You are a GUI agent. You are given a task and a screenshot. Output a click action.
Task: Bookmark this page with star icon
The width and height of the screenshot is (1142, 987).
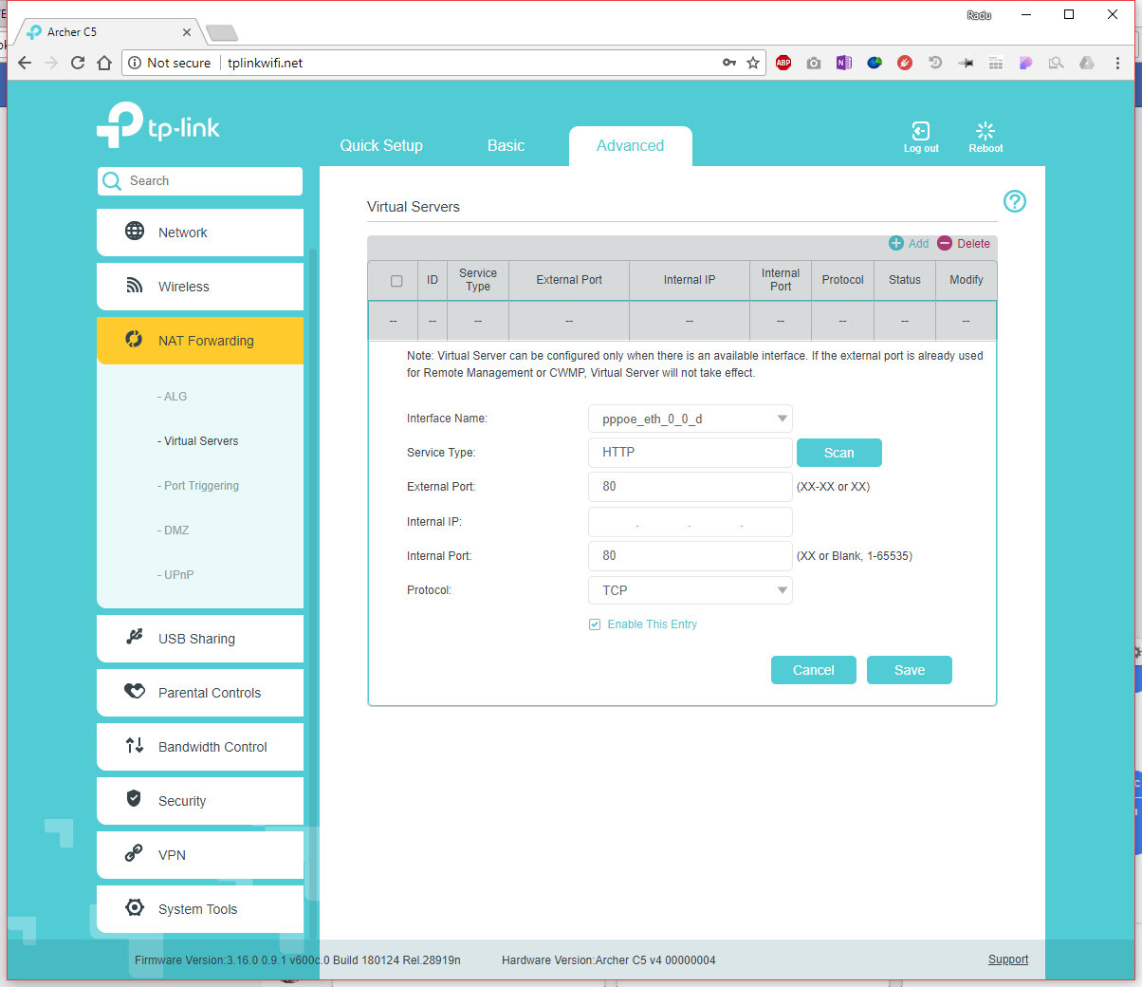click(753, 63)
